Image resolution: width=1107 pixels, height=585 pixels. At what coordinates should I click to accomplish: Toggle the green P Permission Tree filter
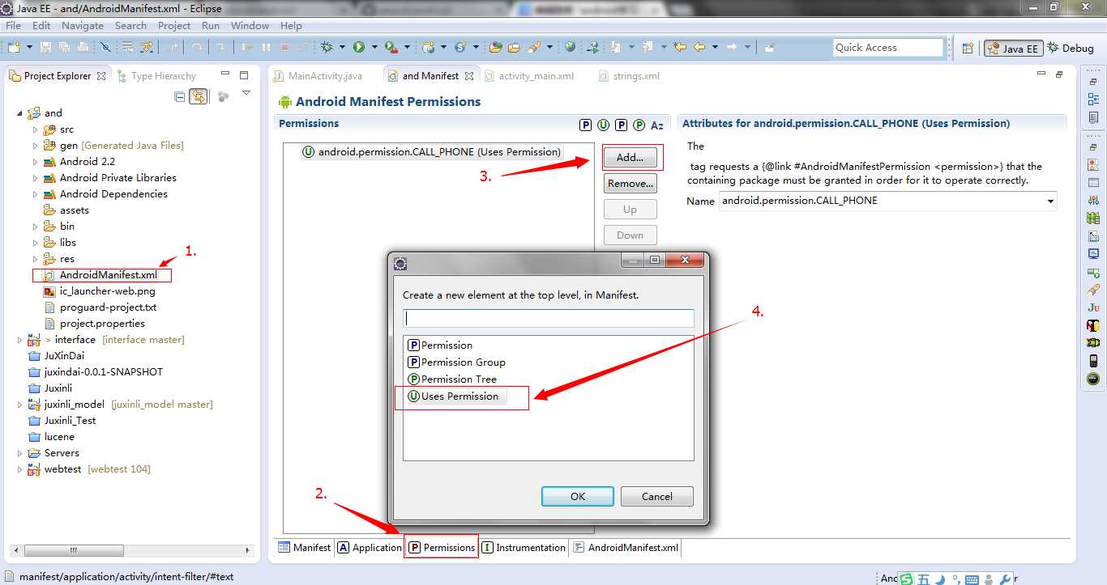point(639,125)
